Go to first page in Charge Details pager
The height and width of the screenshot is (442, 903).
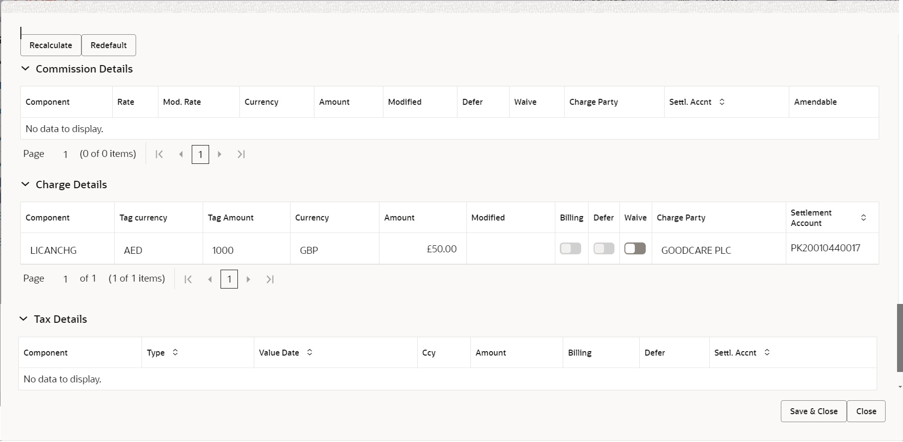pyautogui.click(x=188, y=279)
